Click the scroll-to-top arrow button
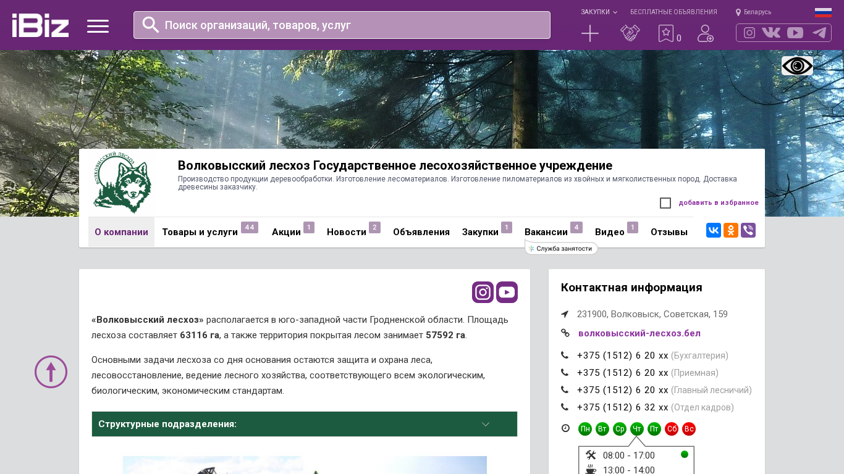 click(51, 372)
